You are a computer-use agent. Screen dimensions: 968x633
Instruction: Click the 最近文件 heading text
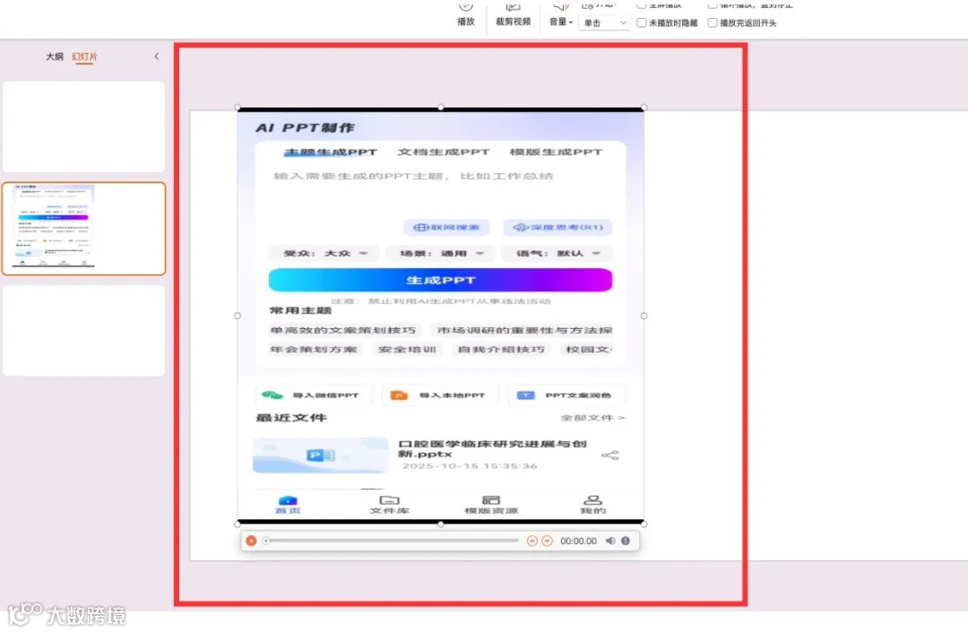[291, 418]
